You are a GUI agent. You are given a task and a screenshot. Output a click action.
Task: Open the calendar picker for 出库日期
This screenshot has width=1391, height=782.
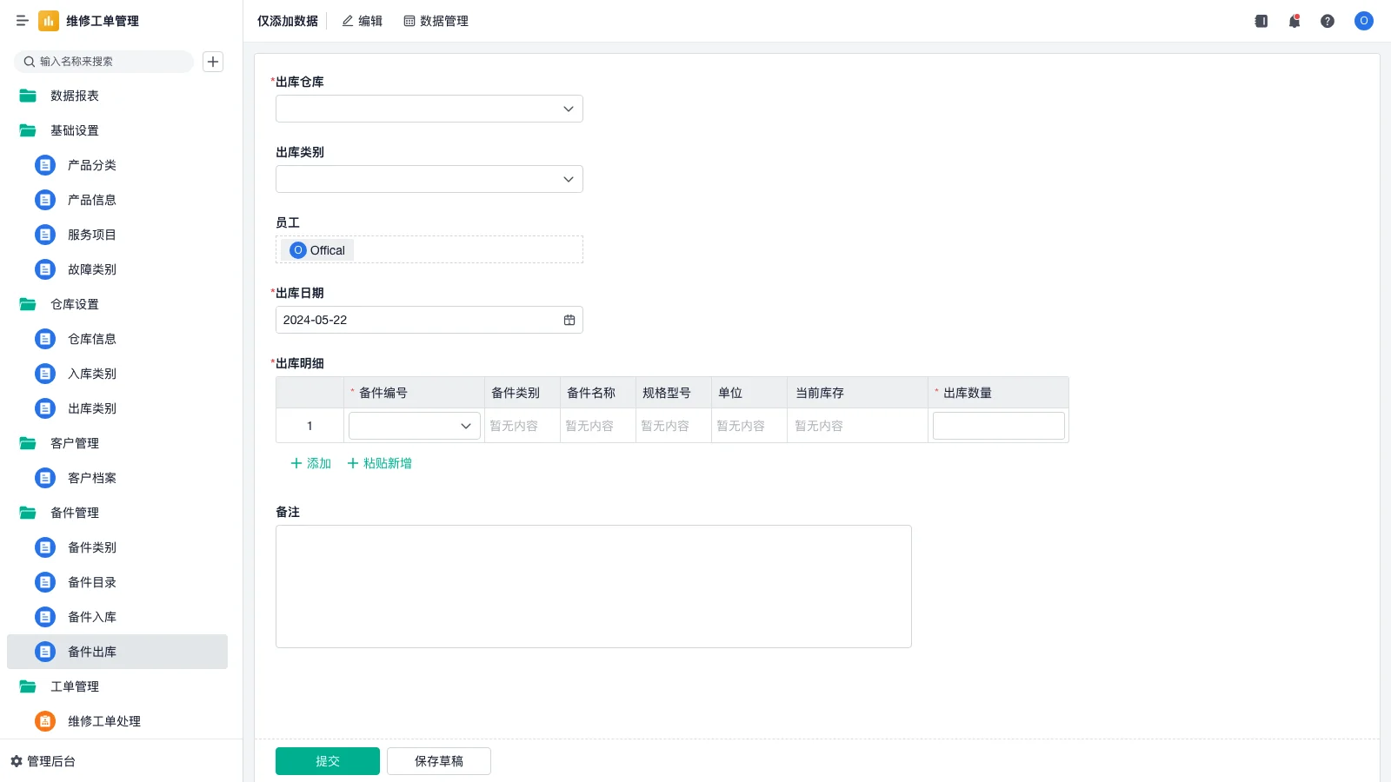pyautogui.click(x=569, y=320)
